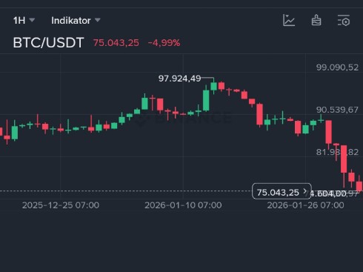This screenshot has width=363, height=272.
Task: Click the -4,99% change value
Action: pyautogui.click(x=164, y=43)
